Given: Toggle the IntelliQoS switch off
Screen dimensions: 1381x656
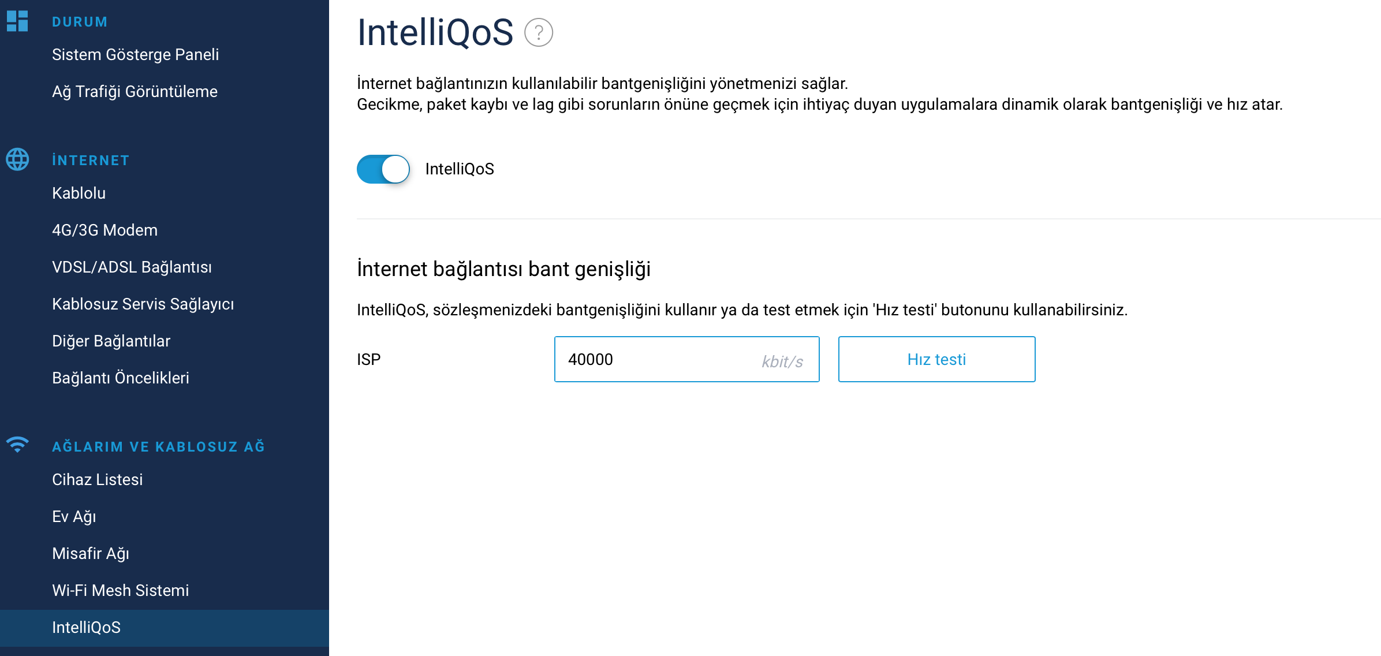Looking at the screenshot, I should (383, 169).
